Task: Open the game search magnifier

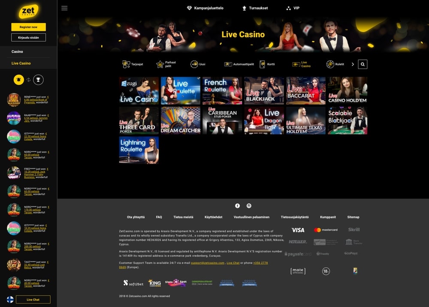Action: click(x=363, y=64)
